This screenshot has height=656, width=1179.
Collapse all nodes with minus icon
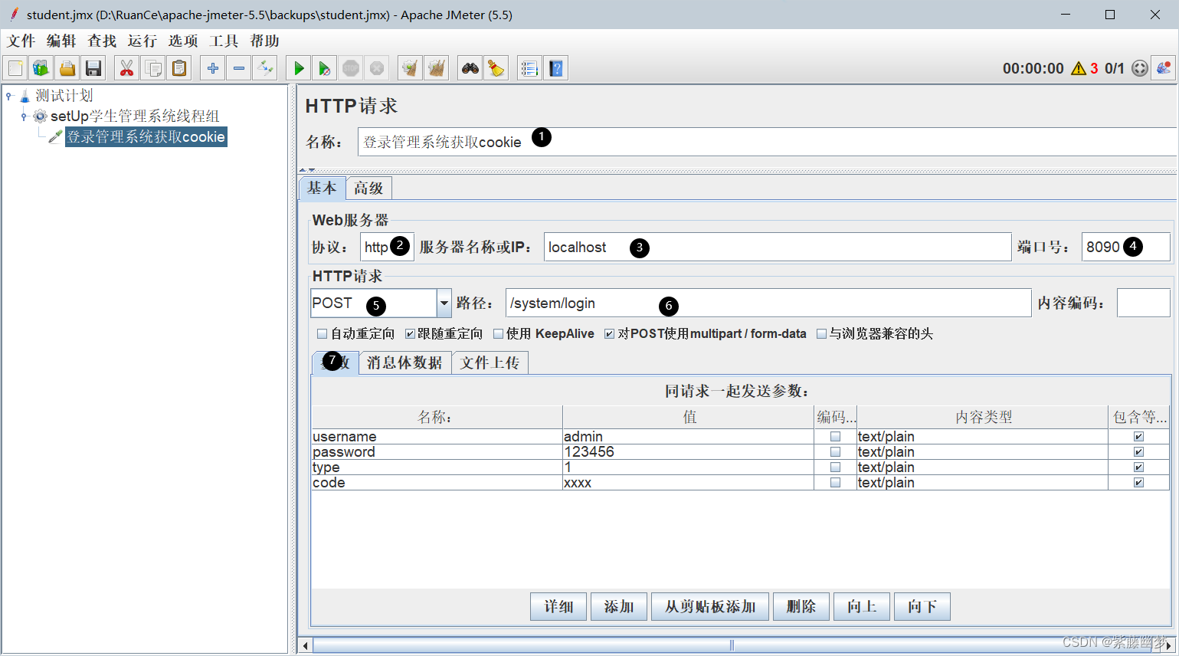tap(239, 68)
